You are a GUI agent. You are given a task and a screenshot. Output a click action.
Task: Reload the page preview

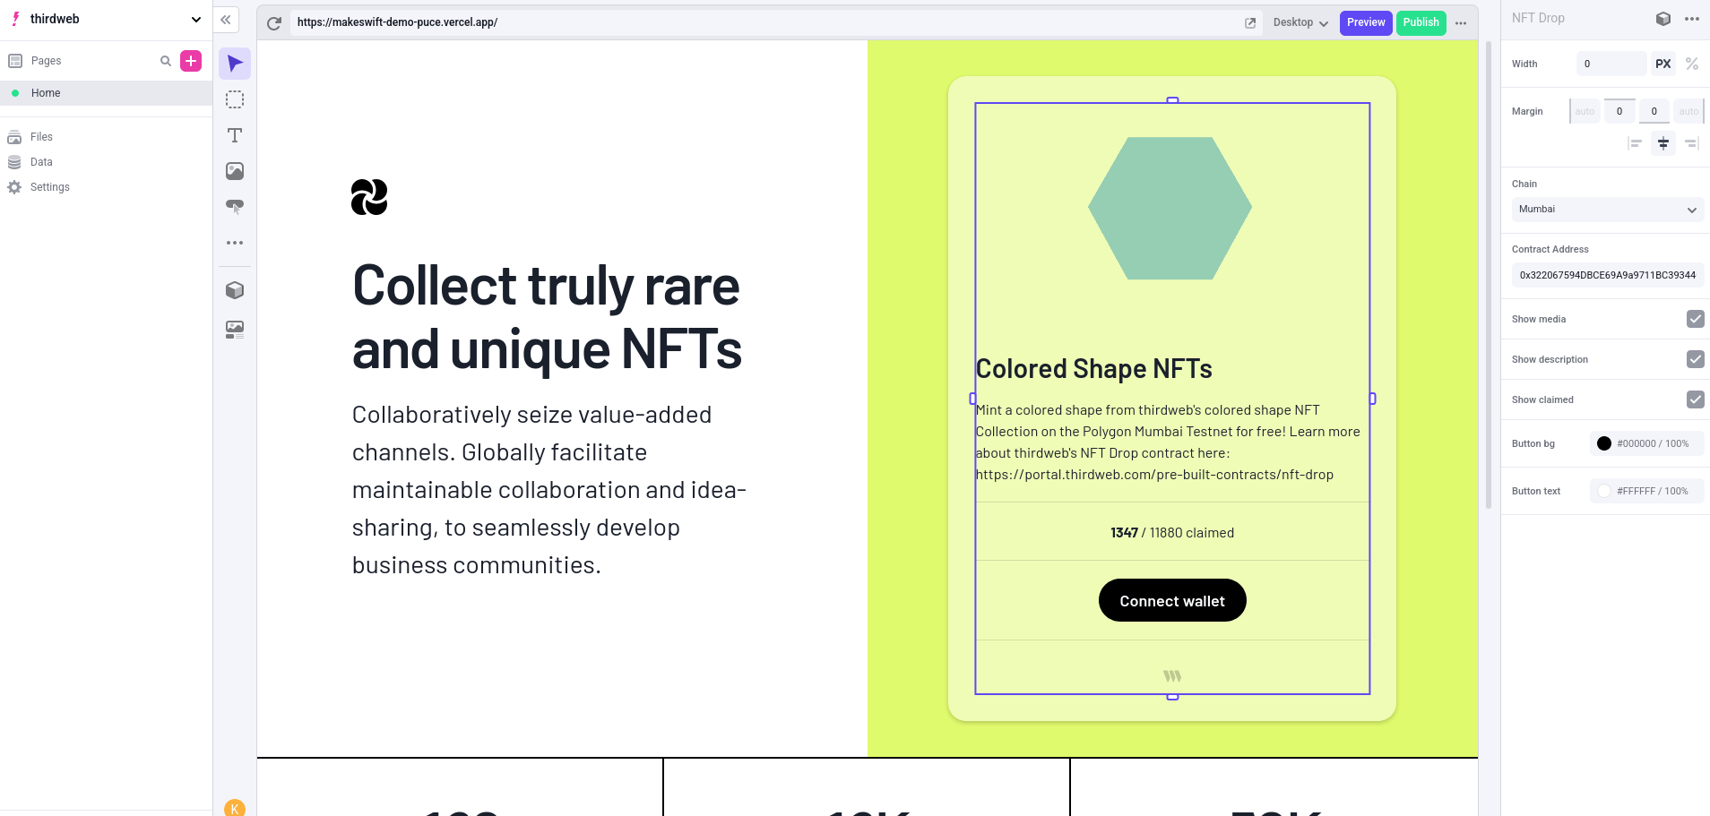(x=274, y=23)
